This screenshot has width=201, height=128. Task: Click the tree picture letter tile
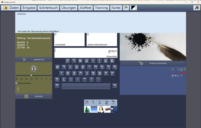click(87, 109)
